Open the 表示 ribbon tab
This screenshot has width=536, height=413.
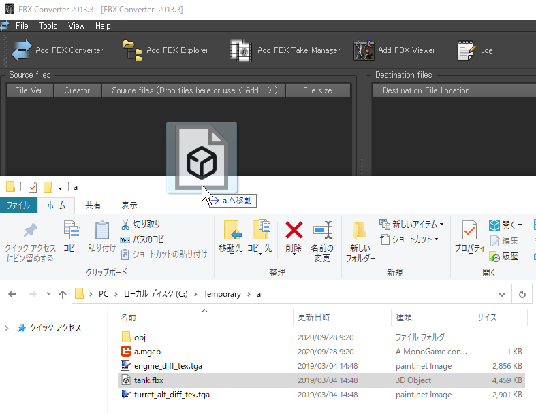pos(129,205)
